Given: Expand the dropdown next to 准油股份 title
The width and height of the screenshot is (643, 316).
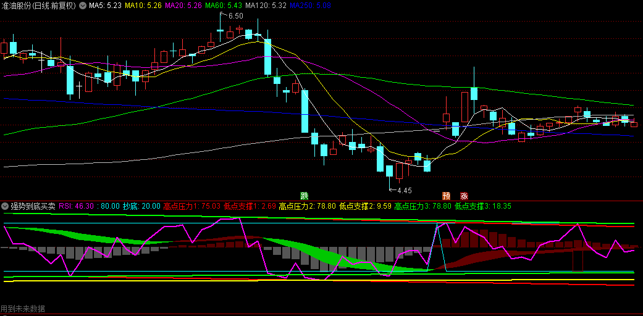Looking at the screenshot, I should point(82,6).
